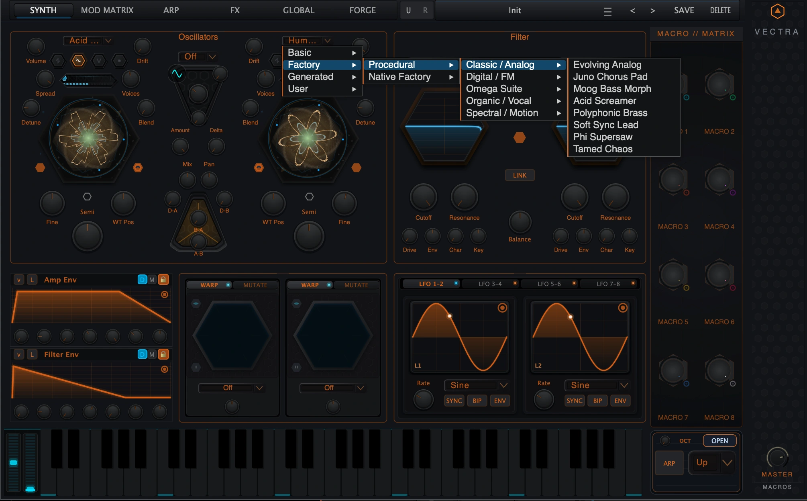
Task: Switch to the FX tab
Action: tap(235, 10)
